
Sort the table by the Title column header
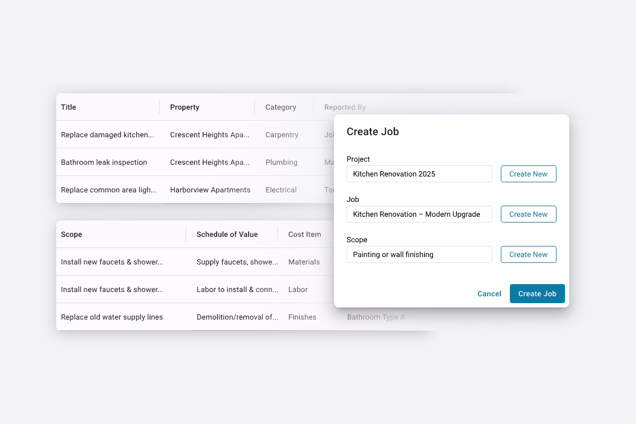pos(68,107)
